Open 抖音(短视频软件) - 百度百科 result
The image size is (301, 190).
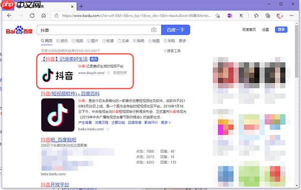(70, 94)
